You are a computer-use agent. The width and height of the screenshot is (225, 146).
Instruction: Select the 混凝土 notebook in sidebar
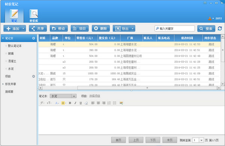point(12,61)
